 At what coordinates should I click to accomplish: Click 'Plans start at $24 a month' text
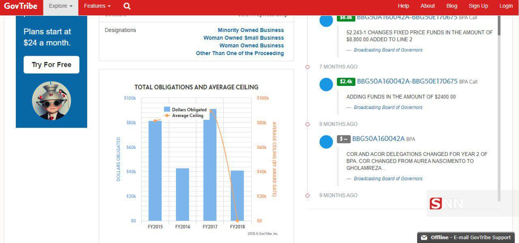pos(47,37)
